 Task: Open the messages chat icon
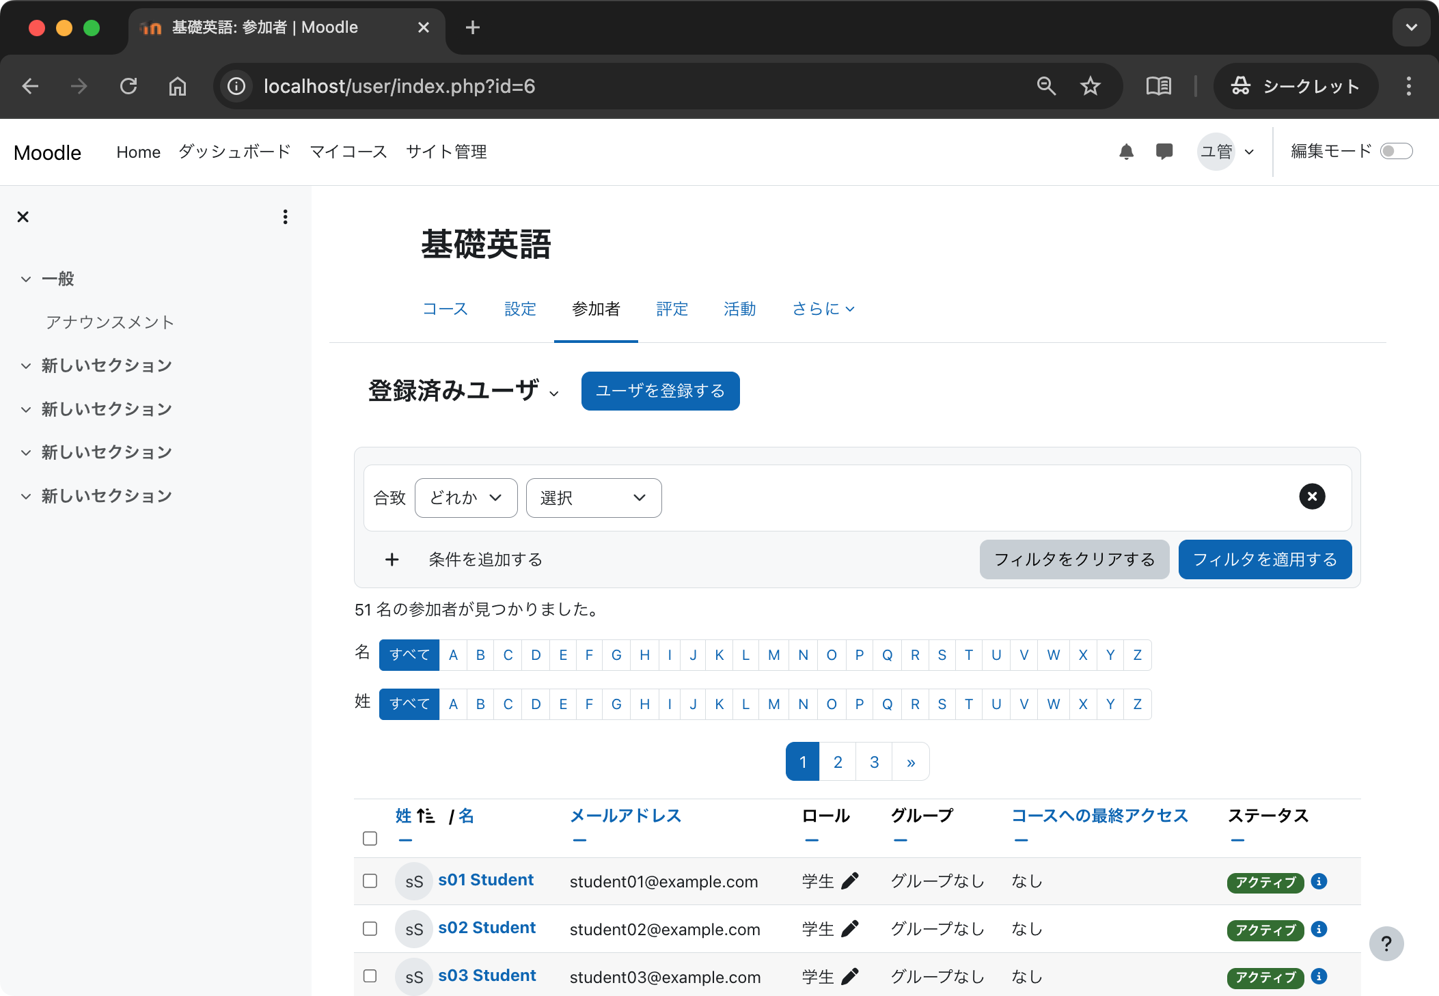tap(1164, 151)
